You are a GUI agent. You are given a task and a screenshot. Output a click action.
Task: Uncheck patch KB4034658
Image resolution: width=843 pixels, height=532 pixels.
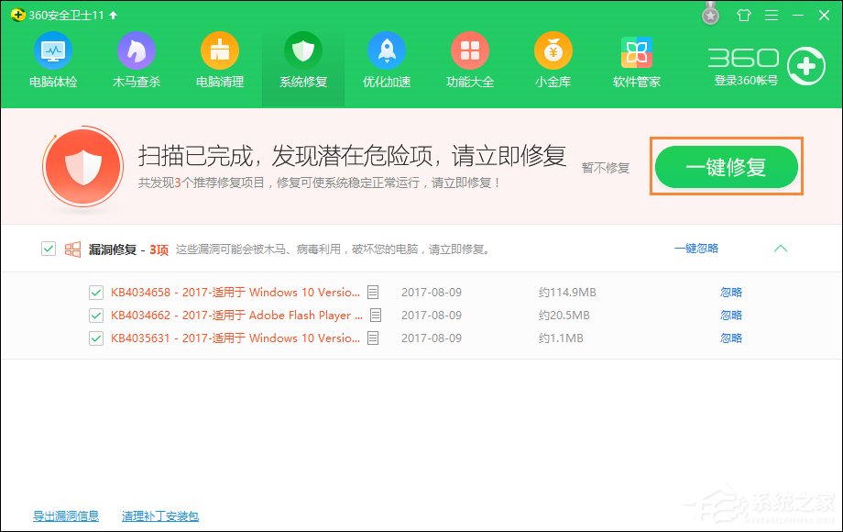point(96,292)
